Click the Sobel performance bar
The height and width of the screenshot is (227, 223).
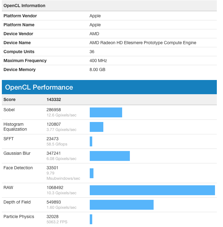[x=106, y=112]
